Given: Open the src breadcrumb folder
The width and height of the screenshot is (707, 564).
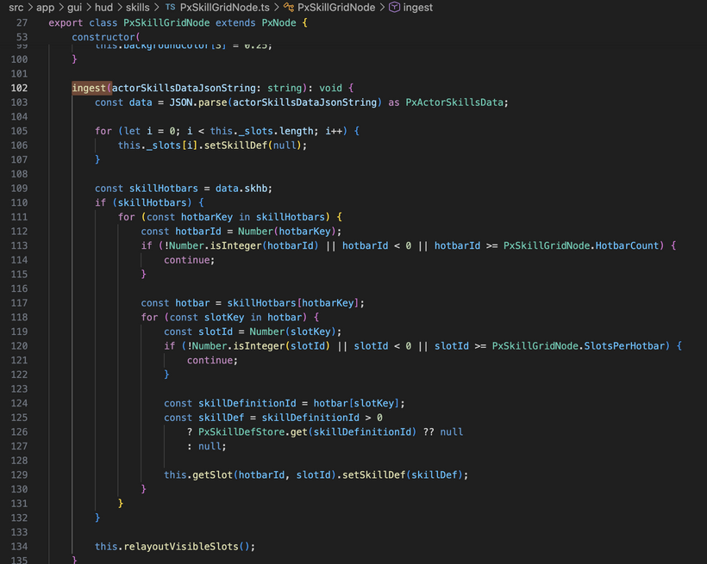Looking at the screenshot, I should [16, 7].
